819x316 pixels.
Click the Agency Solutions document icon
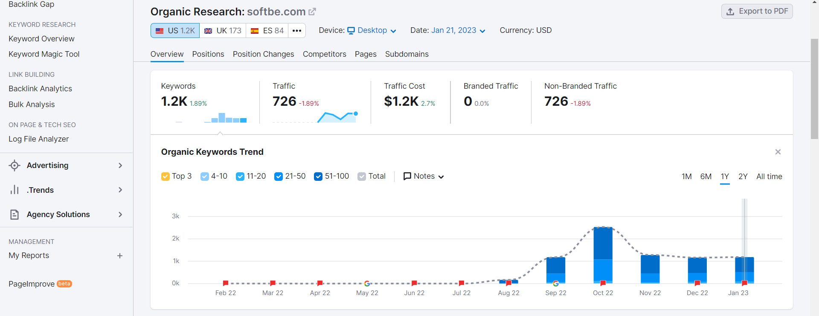click(x=15, y=215)
